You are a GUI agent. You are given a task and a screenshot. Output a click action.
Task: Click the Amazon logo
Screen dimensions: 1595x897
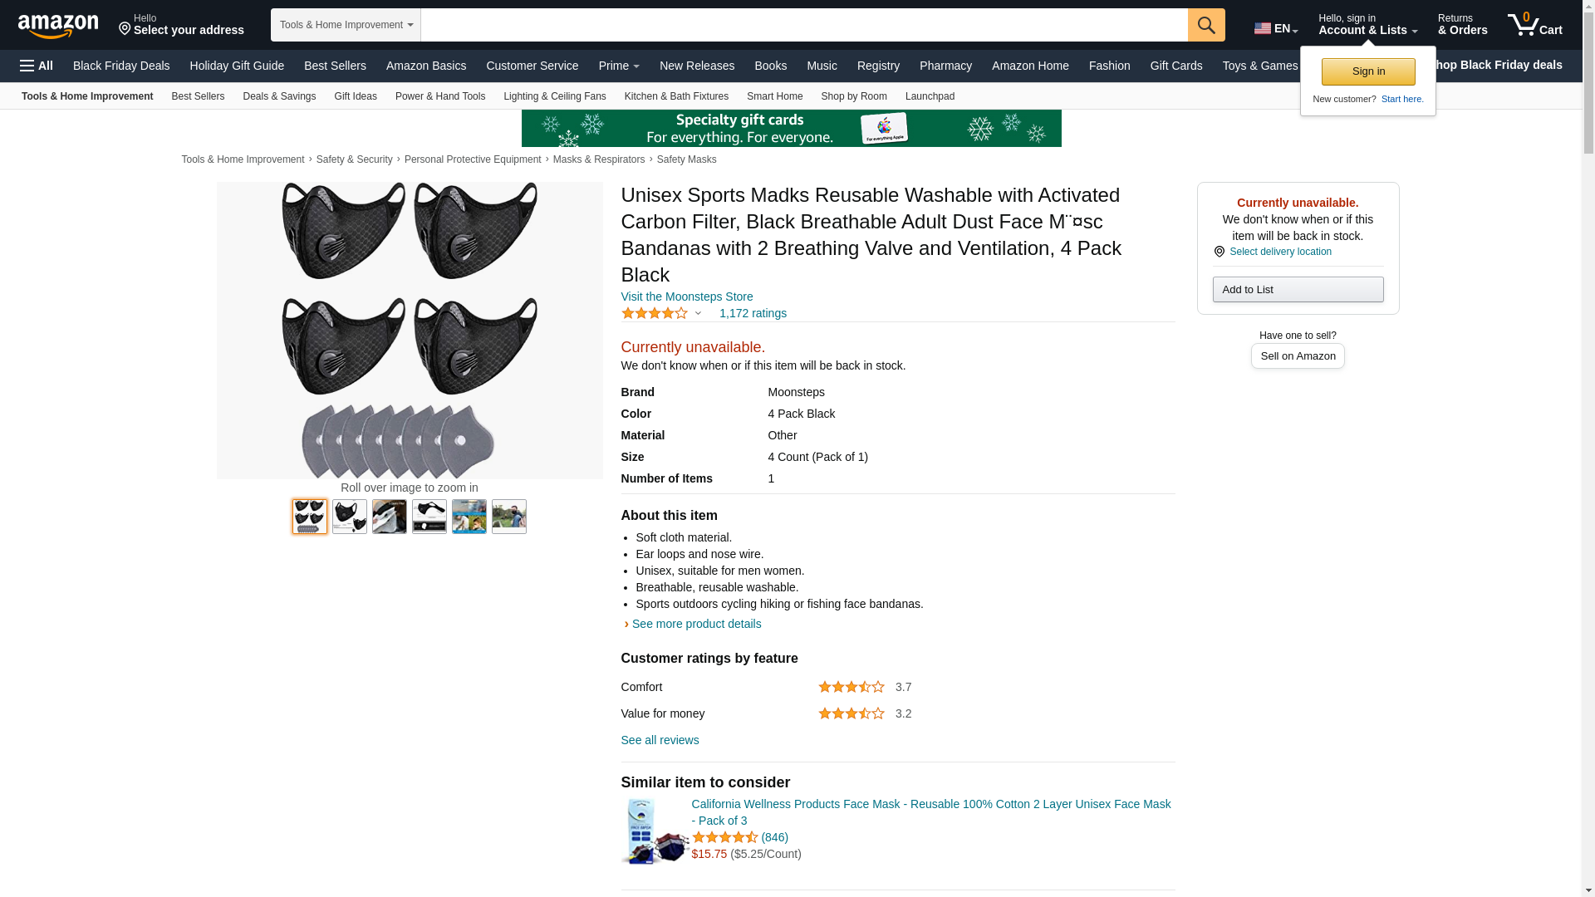pos(58,26)
